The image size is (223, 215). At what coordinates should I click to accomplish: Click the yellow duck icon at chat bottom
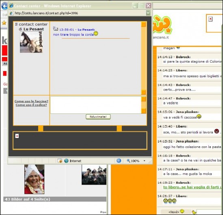(194, 212)
